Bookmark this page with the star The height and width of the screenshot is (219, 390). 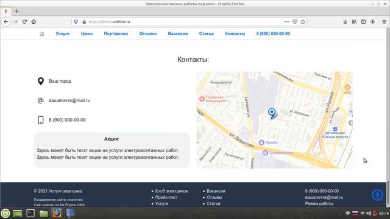pyautogui.click(x=303, y=22)
